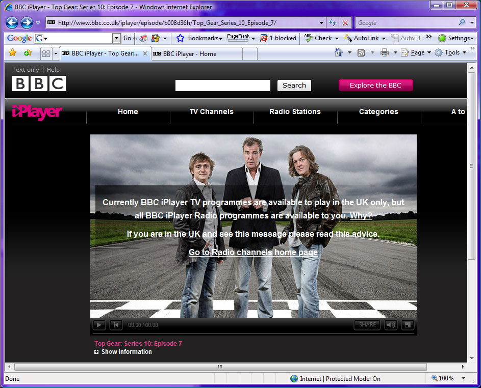
Task: Show more Google toolbar buttons chevron
Action: click(x=428, y=37)
